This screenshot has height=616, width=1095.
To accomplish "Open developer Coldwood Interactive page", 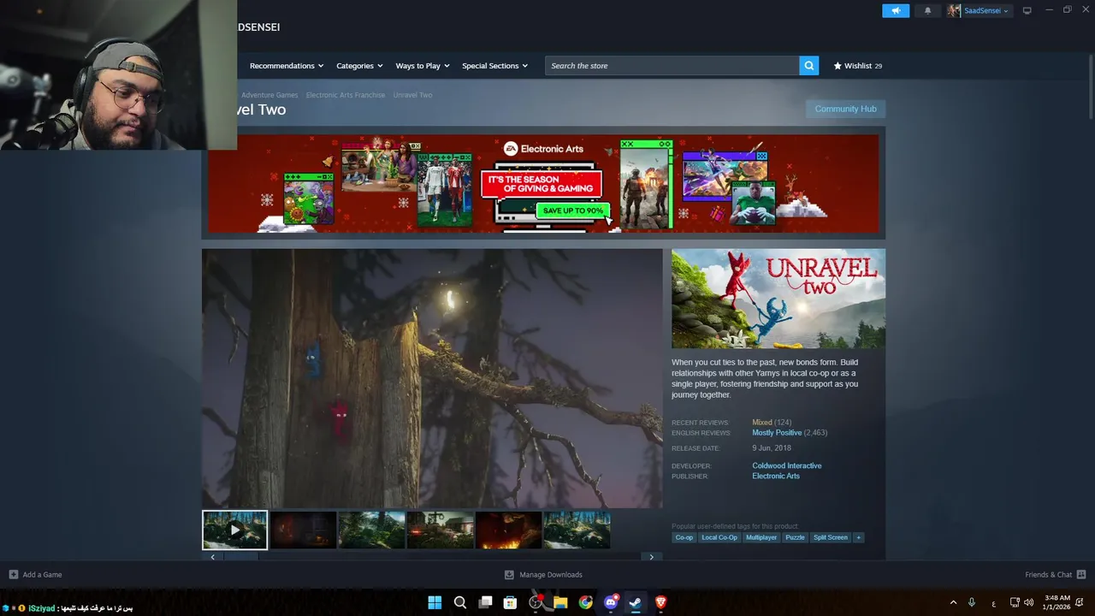I will coord(787,465).
